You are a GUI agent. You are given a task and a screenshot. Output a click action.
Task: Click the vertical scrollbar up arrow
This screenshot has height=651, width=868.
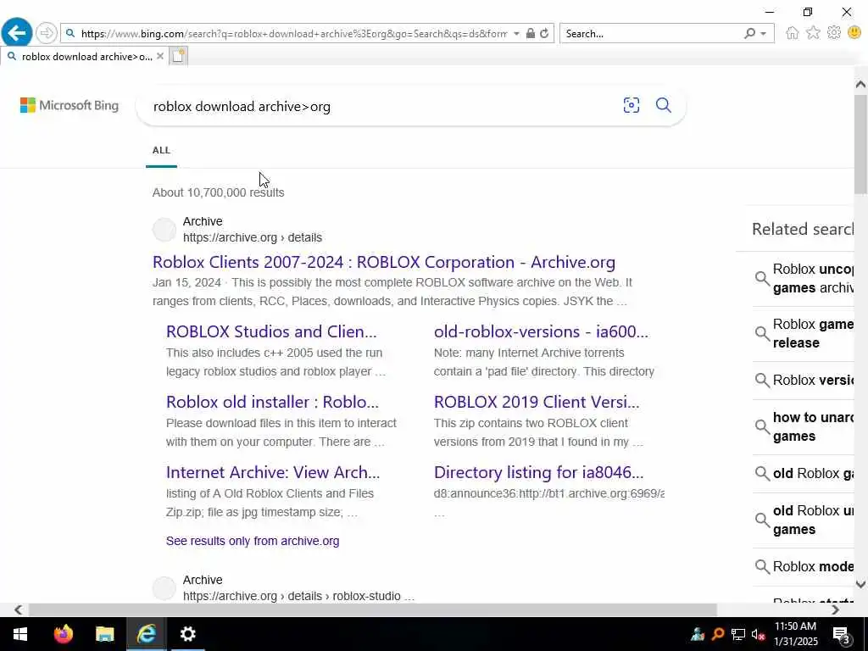point(861,84)
